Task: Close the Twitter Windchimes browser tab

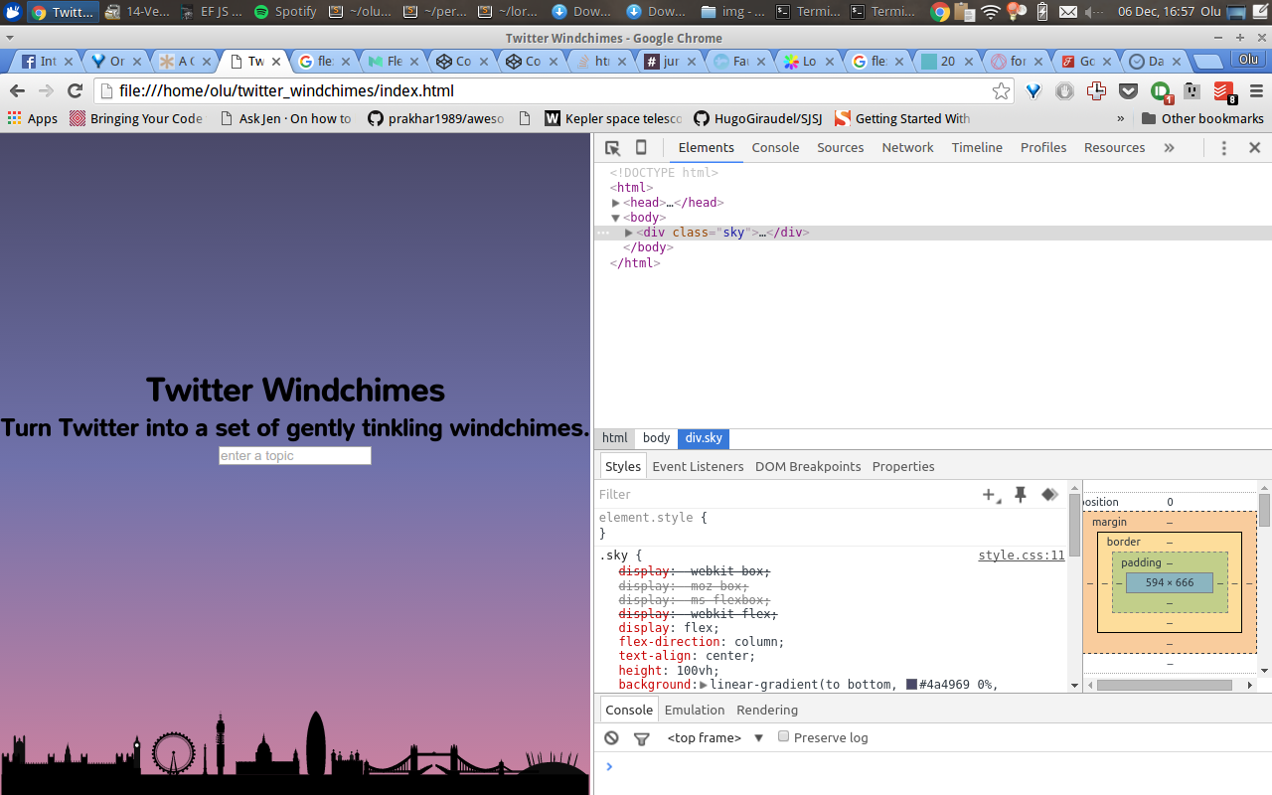Action: (x=277, y=62)
